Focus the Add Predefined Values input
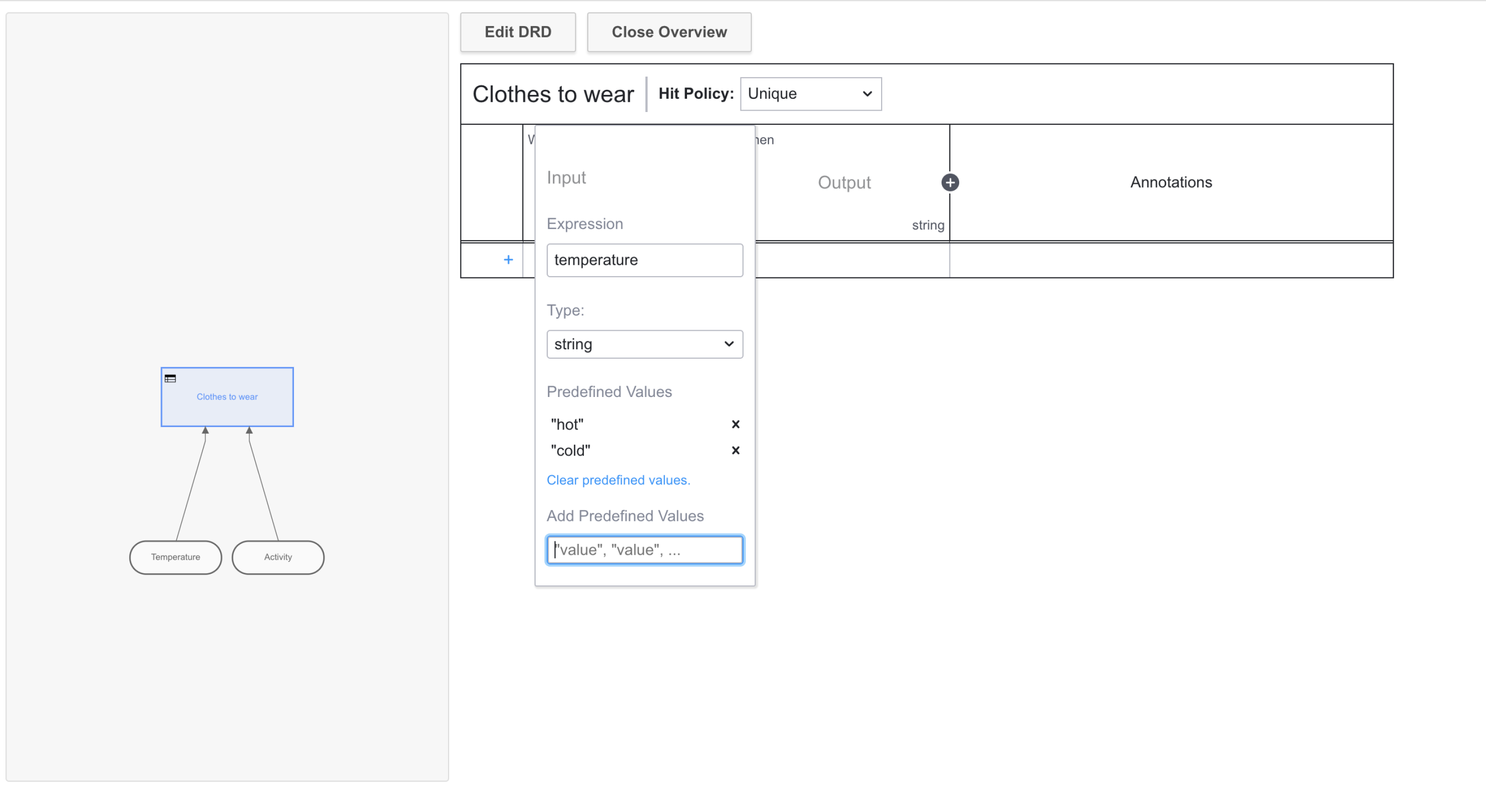The height and width of the screenshot is (792, 1486). tap(644, 549)
